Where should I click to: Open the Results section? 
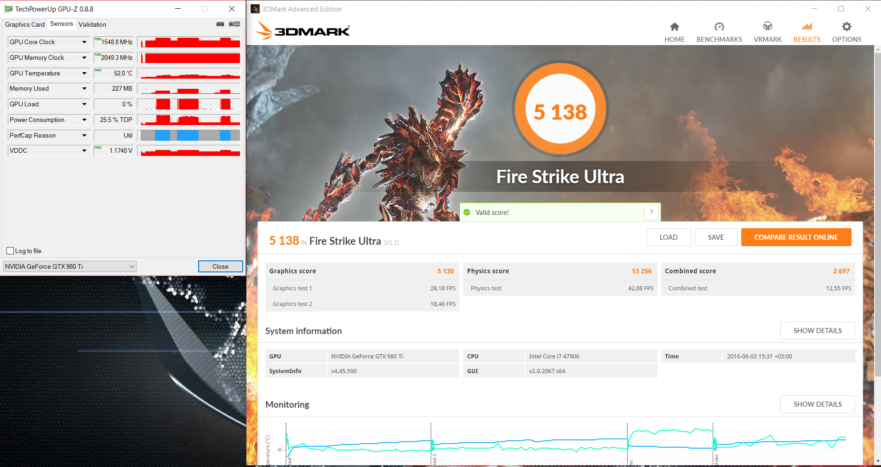pos(807,32)
